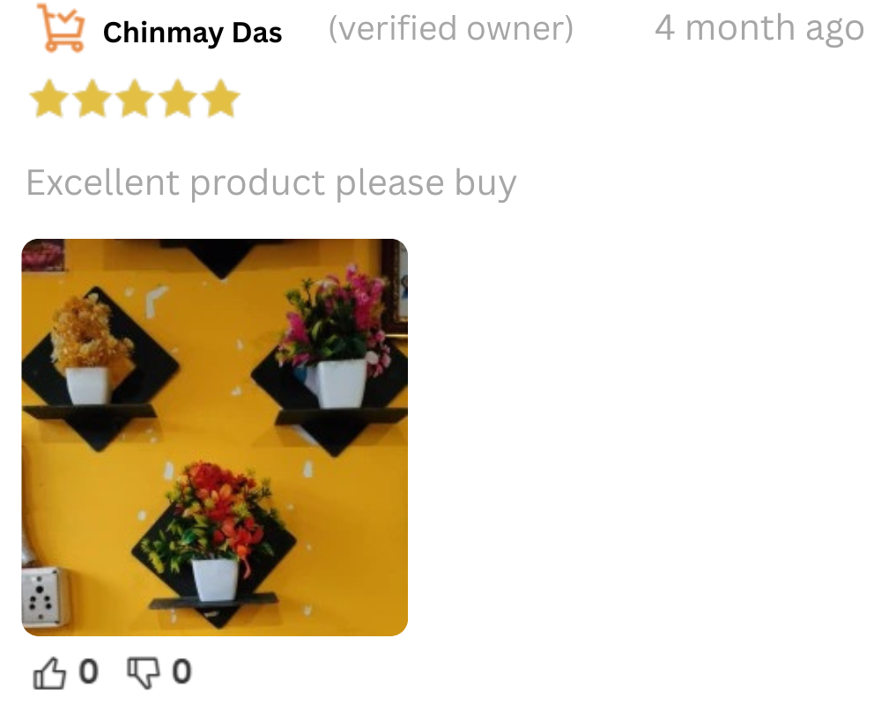Click the dislike count next to thumbs down
This screenshot has height=705, width=881.
[x=181, y=672]
